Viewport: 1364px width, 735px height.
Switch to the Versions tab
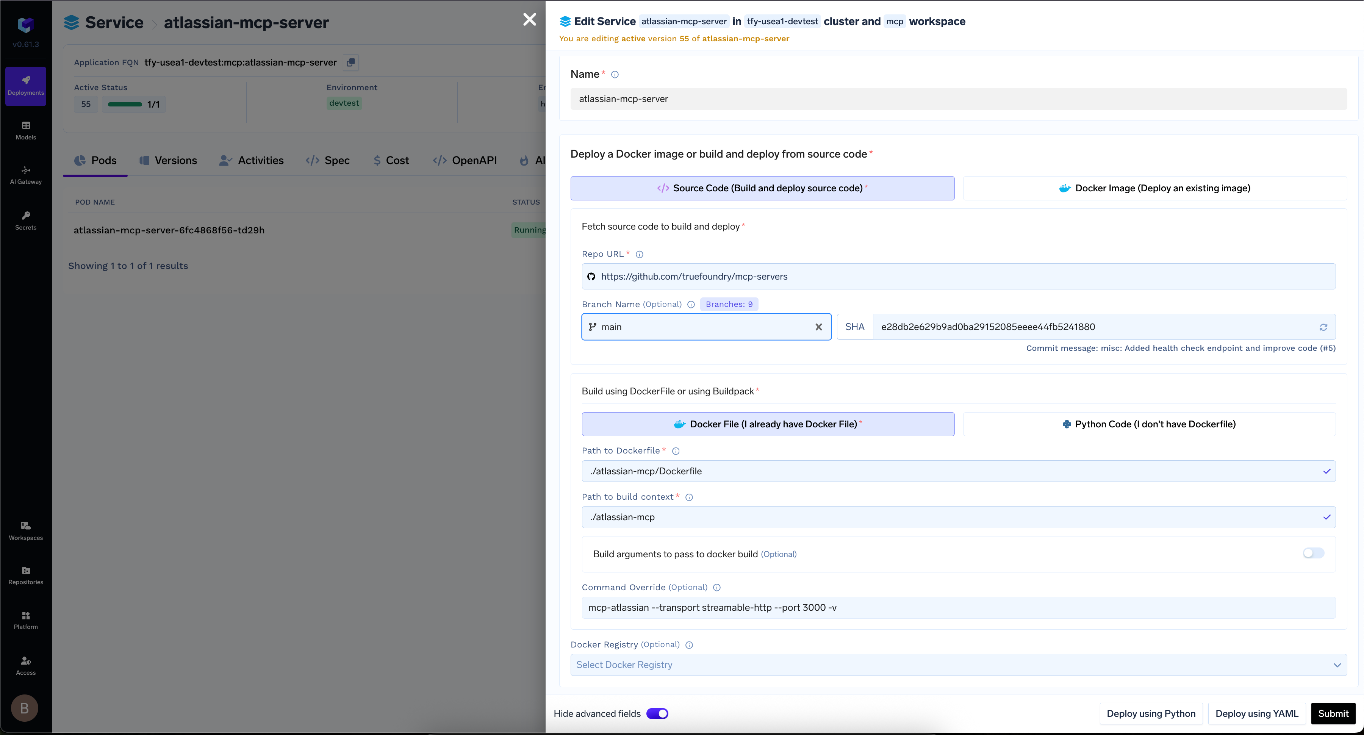click(167, 161)
